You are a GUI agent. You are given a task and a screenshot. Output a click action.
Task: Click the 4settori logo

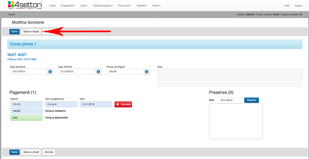click(x=25, y=5)
